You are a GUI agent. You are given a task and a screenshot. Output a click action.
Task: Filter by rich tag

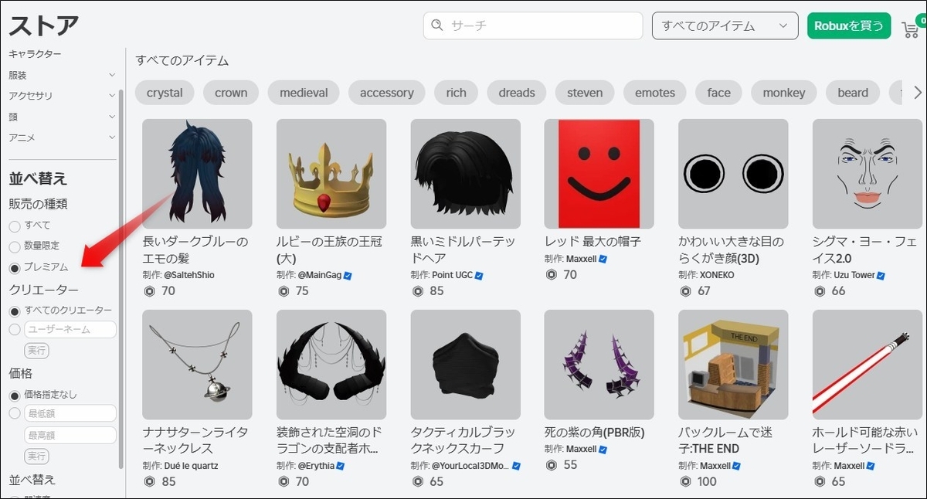click(456, 93)
